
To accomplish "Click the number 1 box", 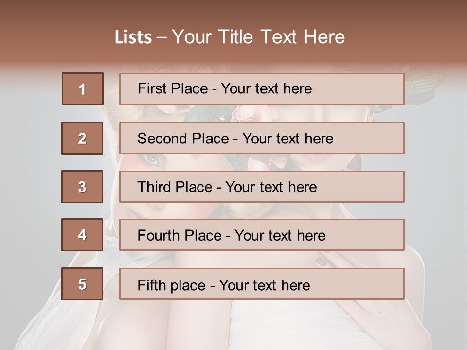I will [82, 89].
